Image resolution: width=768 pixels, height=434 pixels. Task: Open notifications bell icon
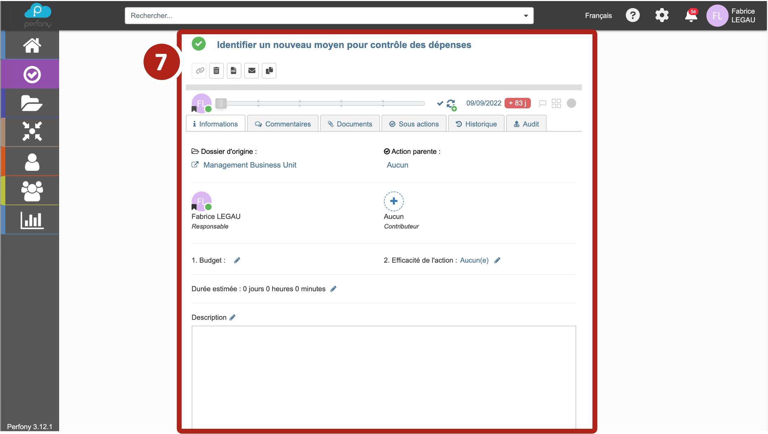click(691, 16)
